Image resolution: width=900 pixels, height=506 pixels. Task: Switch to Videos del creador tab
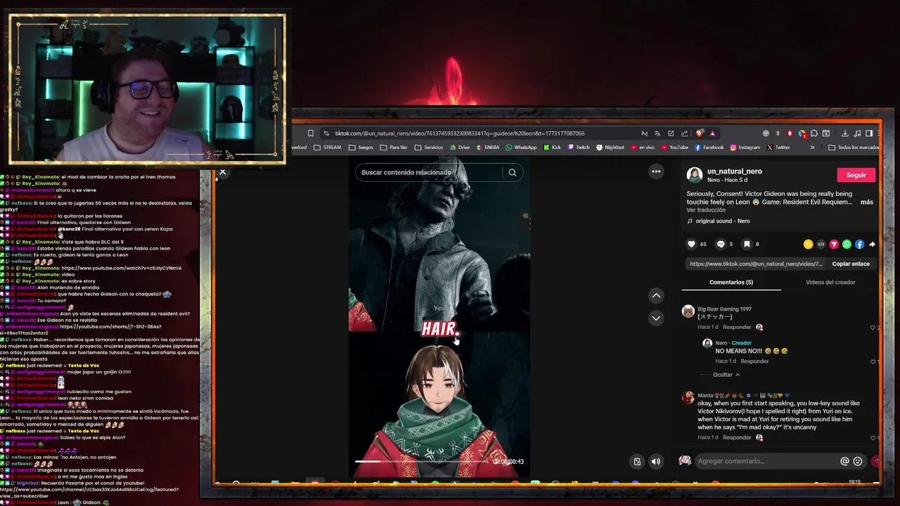point(830,283)
